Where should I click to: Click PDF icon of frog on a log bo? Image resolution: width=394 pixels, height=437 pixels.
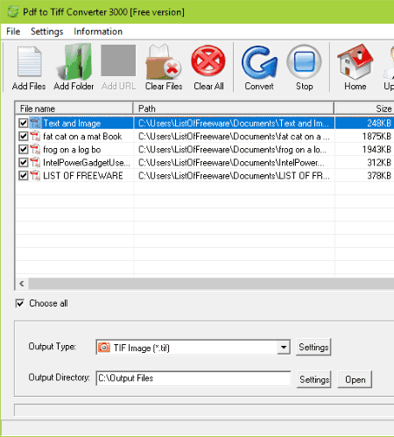click(35, 149)
